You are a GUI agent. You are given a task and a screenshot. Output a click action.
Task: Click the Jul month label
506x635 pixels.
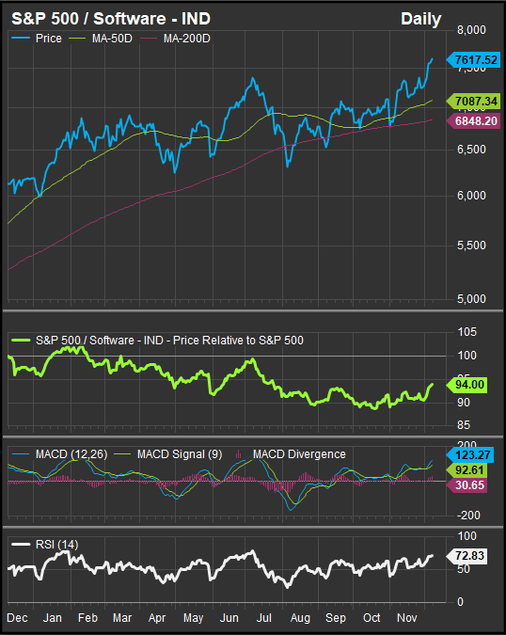[x=263, y=618]
